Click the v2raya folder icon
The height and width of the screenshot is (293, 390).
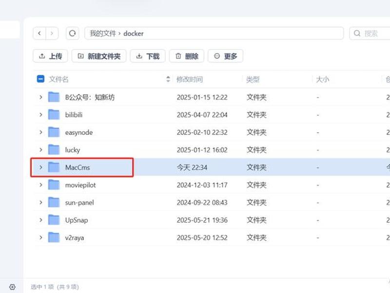tap(54, 237)
